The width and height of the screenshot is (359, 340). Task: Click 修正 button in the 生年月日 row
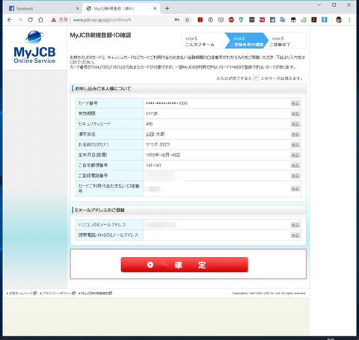tap(295, 155)
